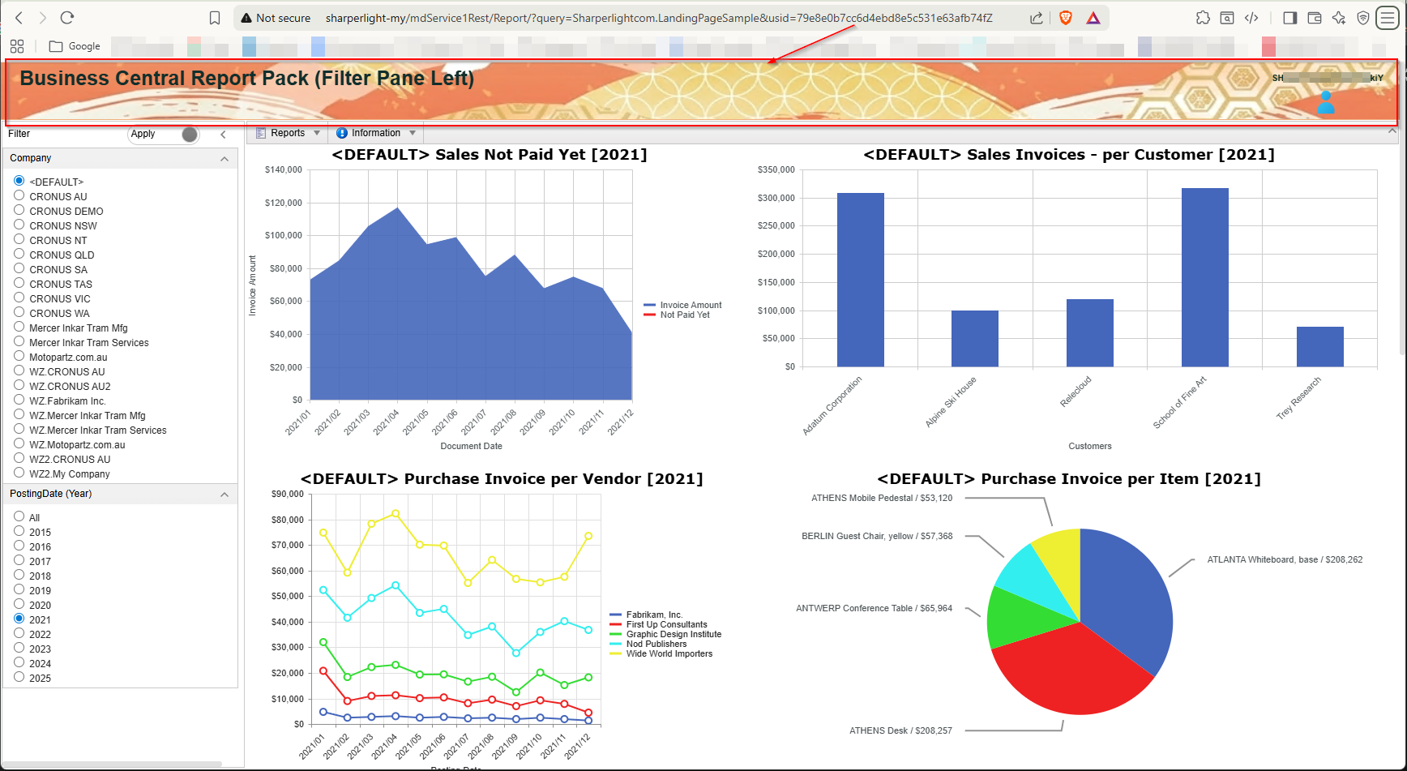The width and height of the screenshot is (1407, 771).
Task: Collapse the header with the top-right chevron
Action: click(x=1392, y=131)
